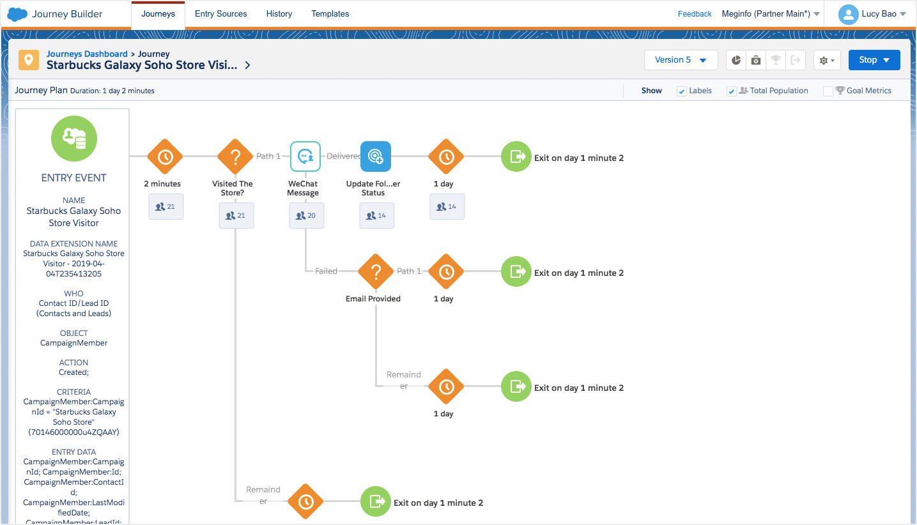Click the green Entry Event source icon
The image size is (917, 525).
[74, 139]
